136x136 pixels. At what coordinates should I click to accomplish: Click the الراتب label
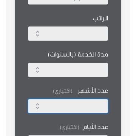click(x=100, y=19)
